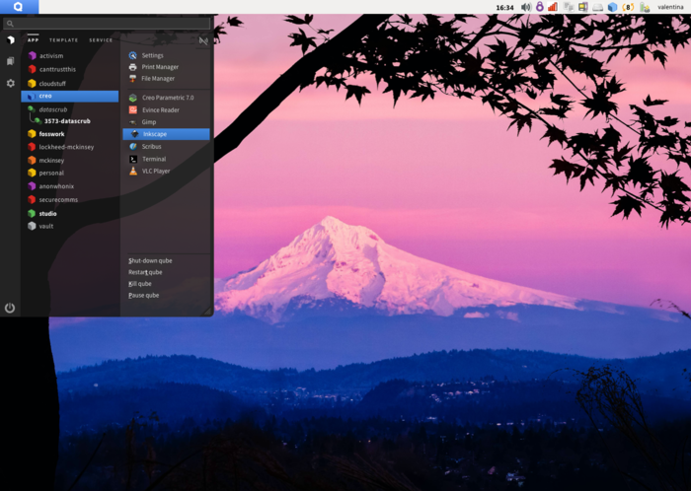
Task: Open the Qubes clipboard tray icon
Action: pyautogui.click(x=569, y=7)
